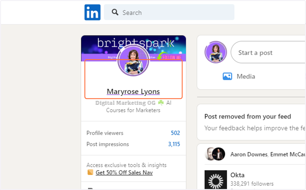Open the Aaron Downes name link
Viewport: 306px width, 190px height.
249,154
